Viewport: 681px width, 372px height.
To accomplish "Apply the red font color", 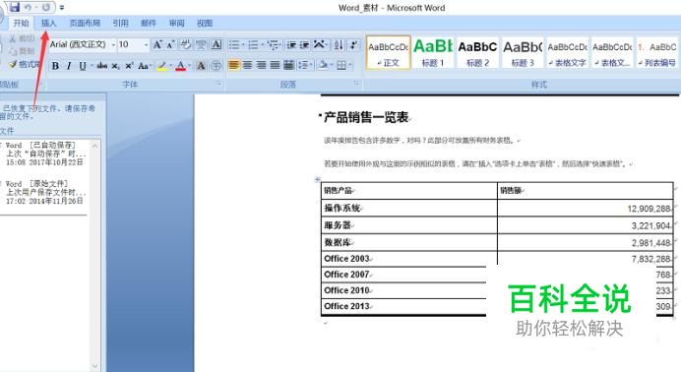I will coord(181,66).
